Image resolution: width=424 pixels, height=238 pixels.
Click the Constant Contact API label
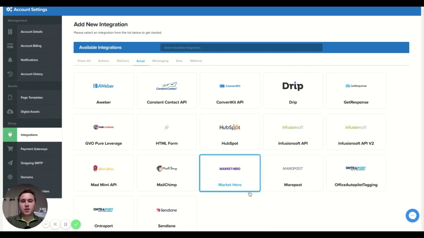click(x=167, y=102)
